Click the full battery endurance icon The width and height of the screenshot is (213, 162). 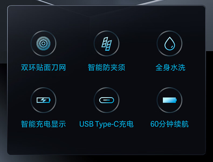click(x=170, y=100)
